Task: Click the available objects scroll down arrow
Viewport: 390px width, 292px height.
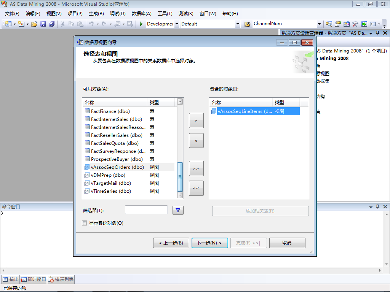Action: (x=180, y=195)
